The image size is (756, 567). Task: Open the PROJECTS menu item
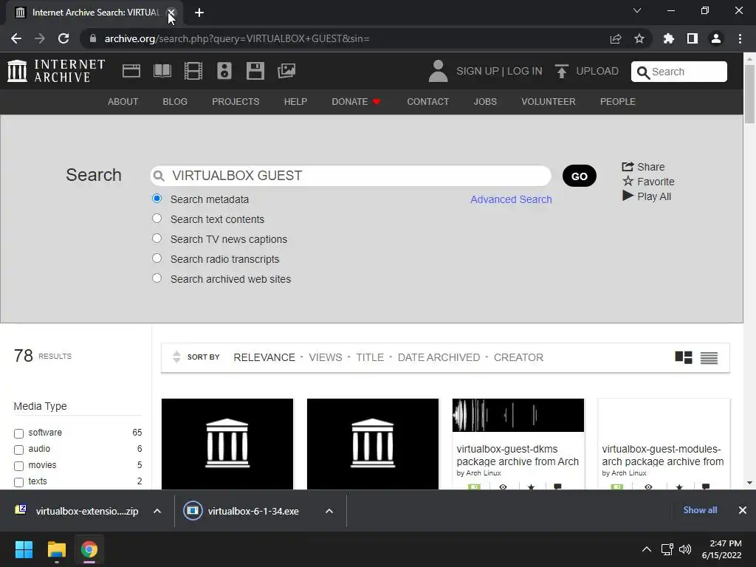[x=236, y=102]
